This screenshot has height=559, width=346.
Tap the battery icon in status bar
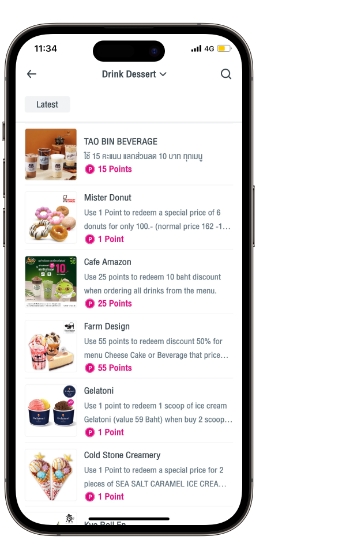[x=224, y=48]
